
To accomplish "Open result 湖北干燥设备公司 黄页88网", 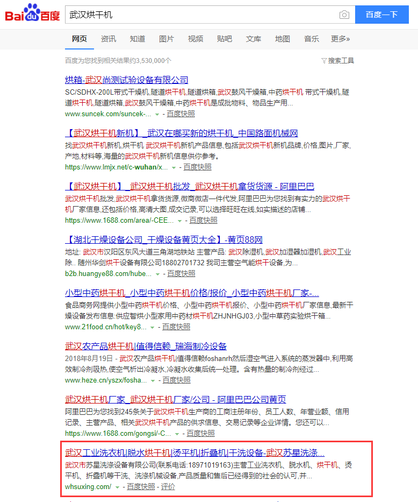I will coord(164,239).
